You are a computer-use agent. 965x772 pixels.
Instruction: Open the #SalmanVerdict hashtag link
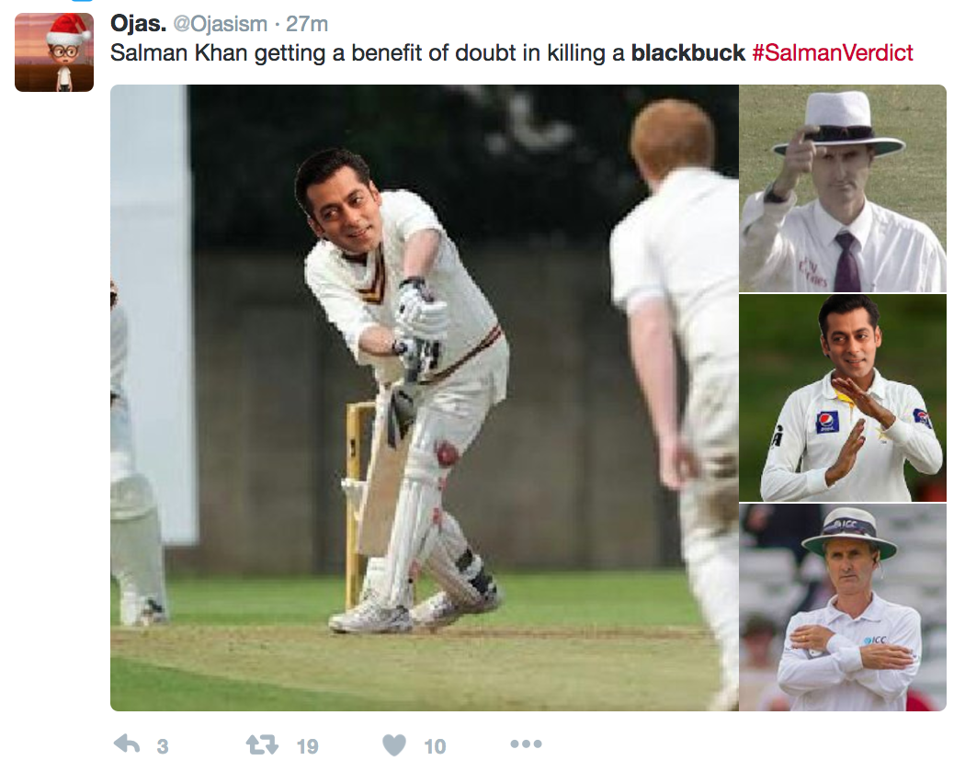tap(833, 53)
